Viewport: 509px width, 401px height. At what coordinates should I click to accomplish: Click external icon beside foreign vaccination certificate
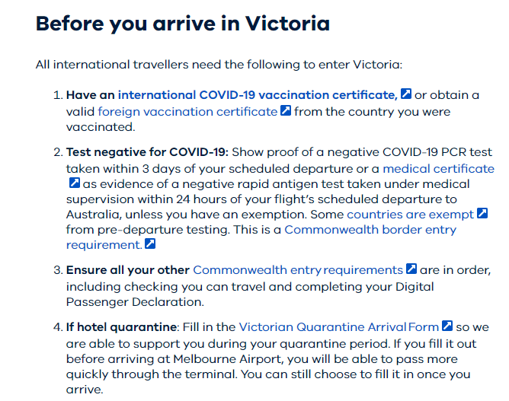tap(285, 110)
